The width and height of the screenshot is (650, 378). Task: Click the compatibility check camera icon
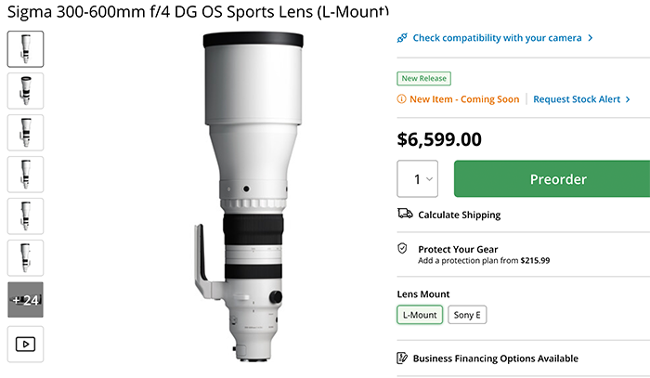click(x=402, y=38)
